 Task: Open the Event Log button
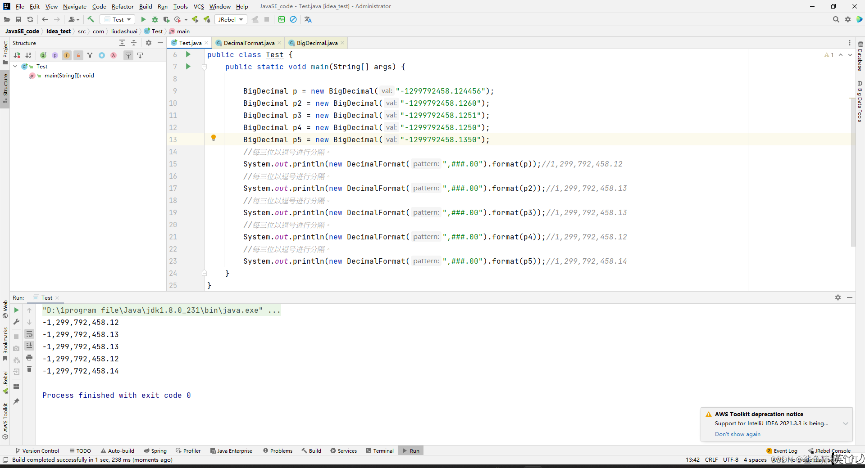point(782,450)
